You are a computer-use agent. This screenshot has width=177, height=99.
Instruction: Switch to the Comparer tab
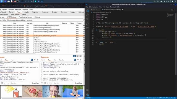(64, 12)
